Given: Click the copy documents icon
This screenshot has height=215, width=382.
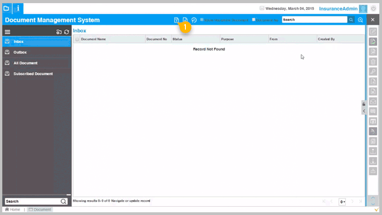Looking at the screenshot, I should click(373, 142).
